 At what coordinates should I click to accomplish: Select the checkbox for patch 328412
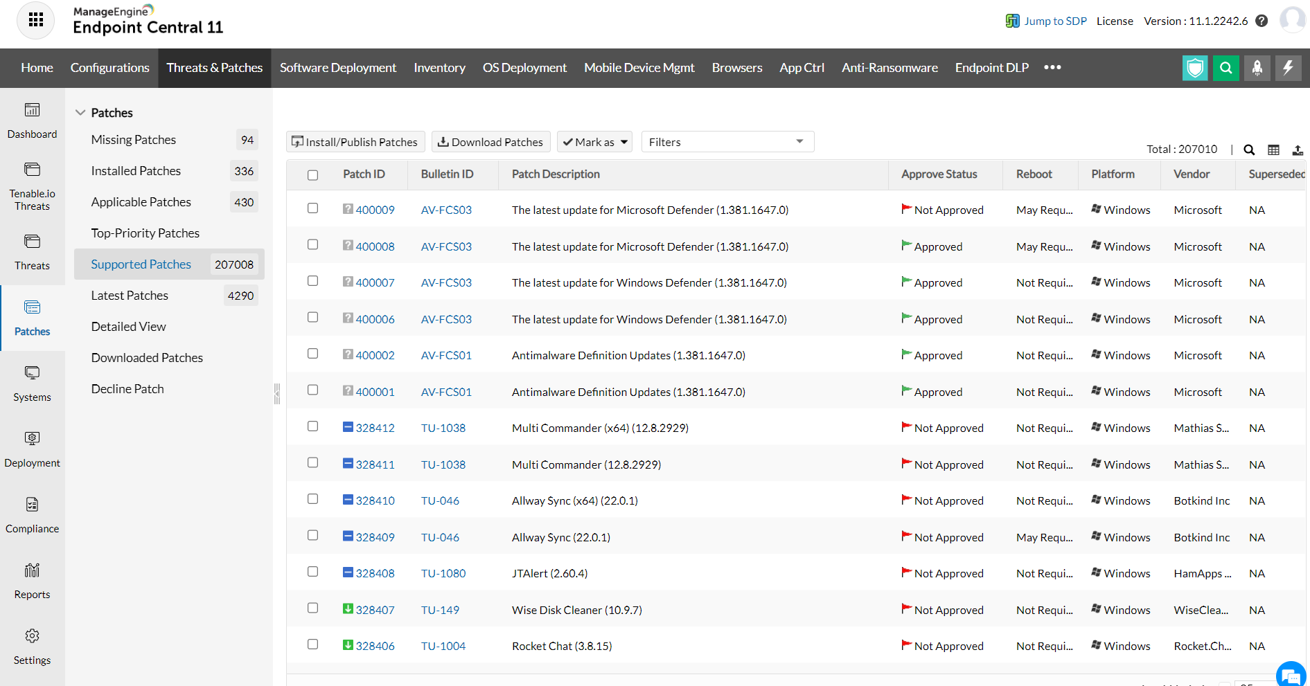pos(313,426)
